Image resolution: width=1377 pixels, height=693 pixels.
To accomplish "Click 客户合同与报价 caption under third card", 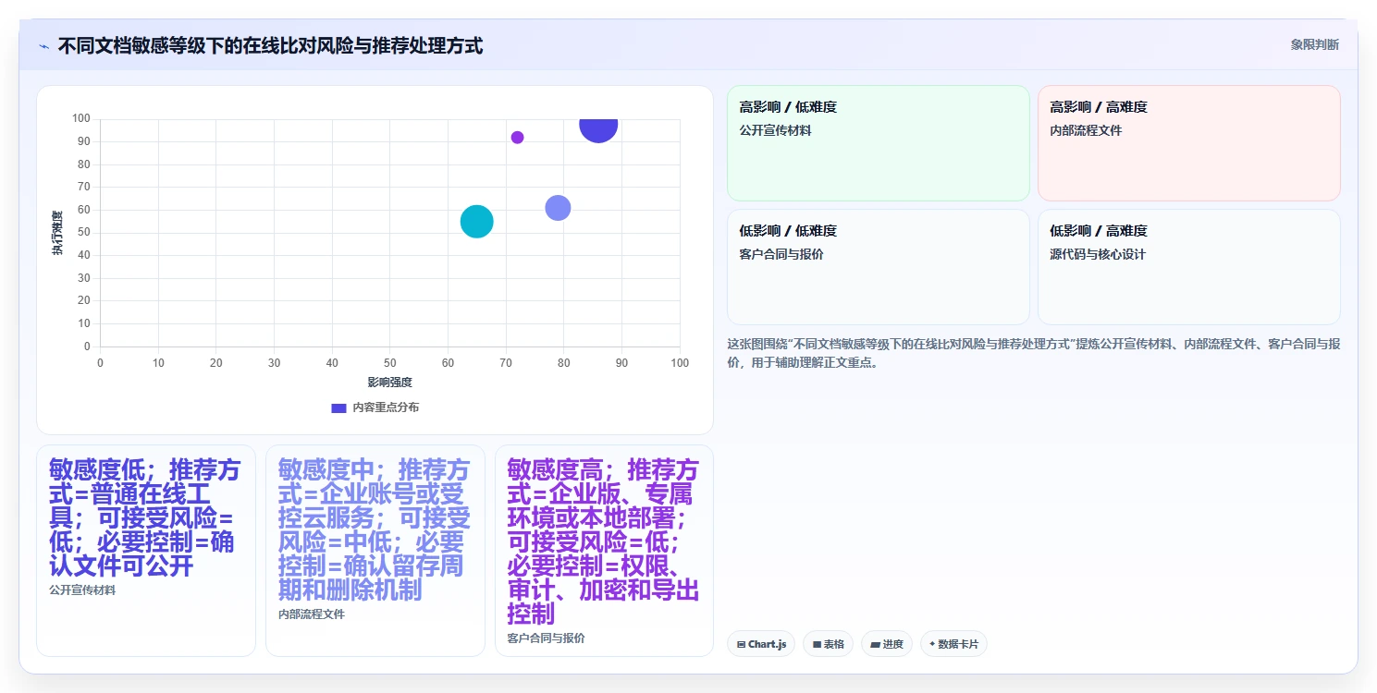I will click(547, 638).
